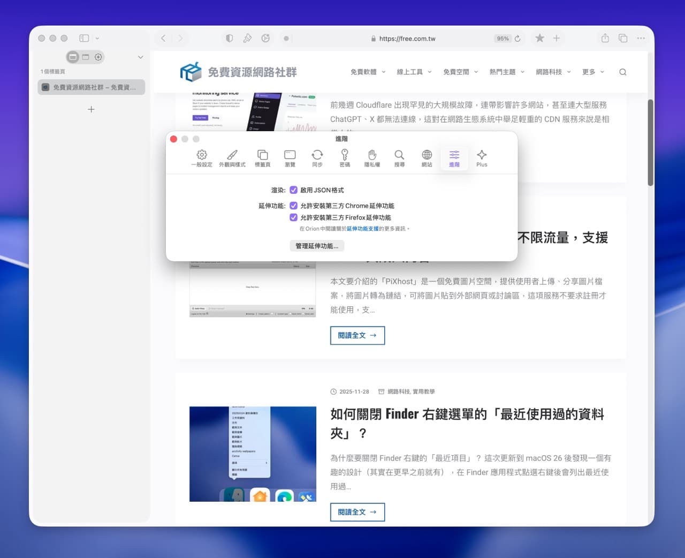Uncheck 允許安裝第三方 Chrome 延伸功能
This screenshot has width=685, height=558.
293,205
